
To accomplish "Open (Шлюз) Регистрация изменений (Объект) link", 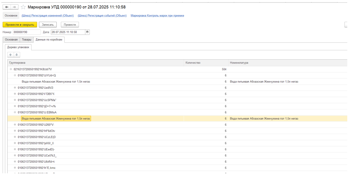I will click(47, 16).
